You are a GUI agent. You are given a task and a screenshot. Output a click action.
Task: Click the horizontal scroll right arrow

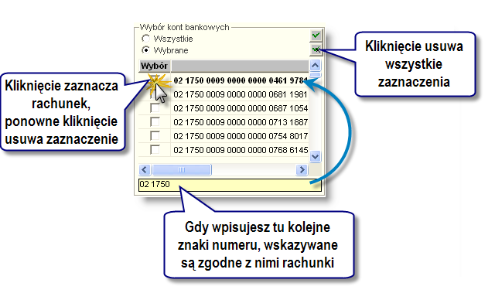302,169
